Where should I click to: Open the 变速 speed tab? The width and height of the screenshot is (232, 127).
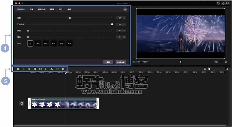(x=31, y=10)
